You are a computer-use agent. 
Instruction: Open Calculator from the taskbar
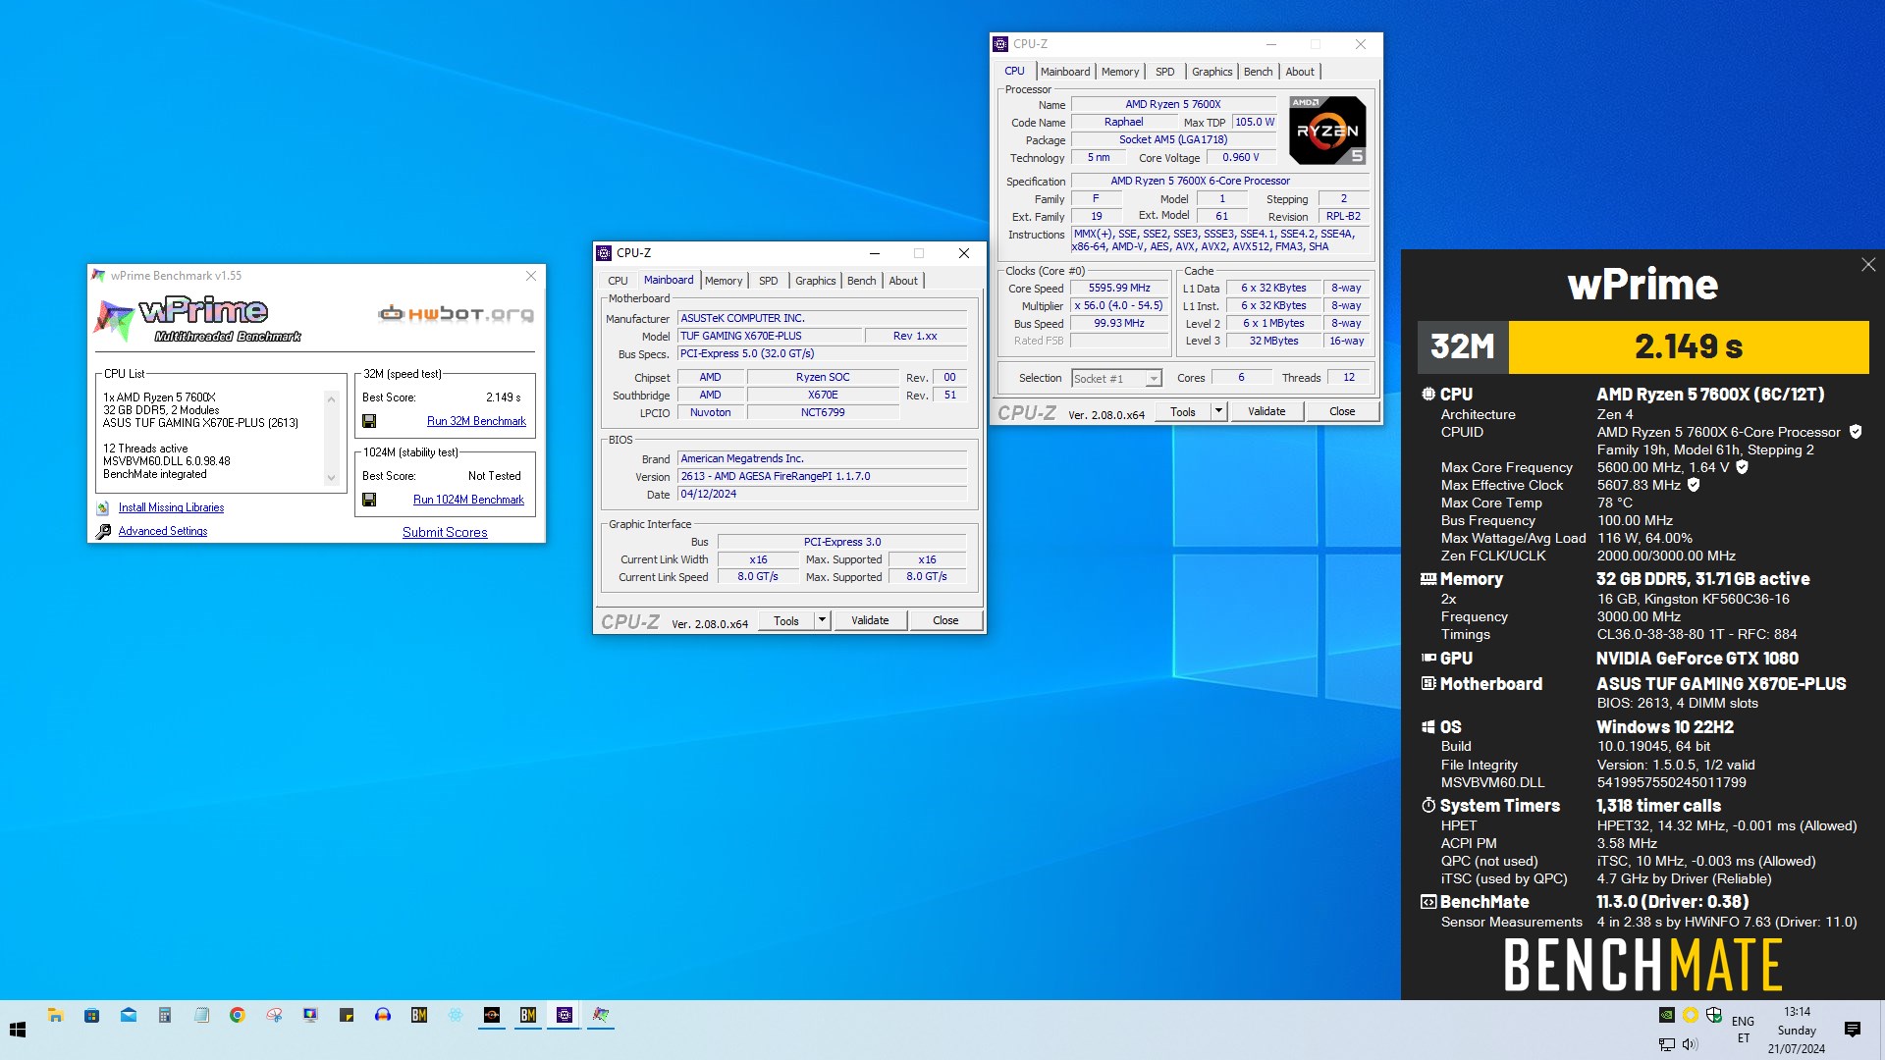tap(165, 1015)
